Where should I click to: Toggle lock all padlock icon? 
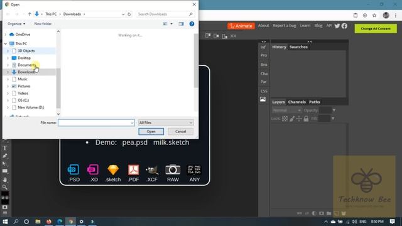click(306, 119)
